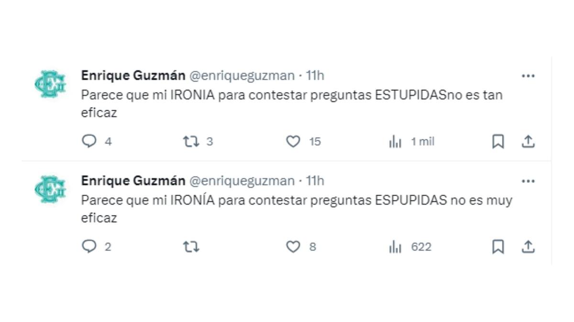View analytics of tweet with 622 views
The height and width of the screenshot is (322, 574).
click(x=395, y=247)
